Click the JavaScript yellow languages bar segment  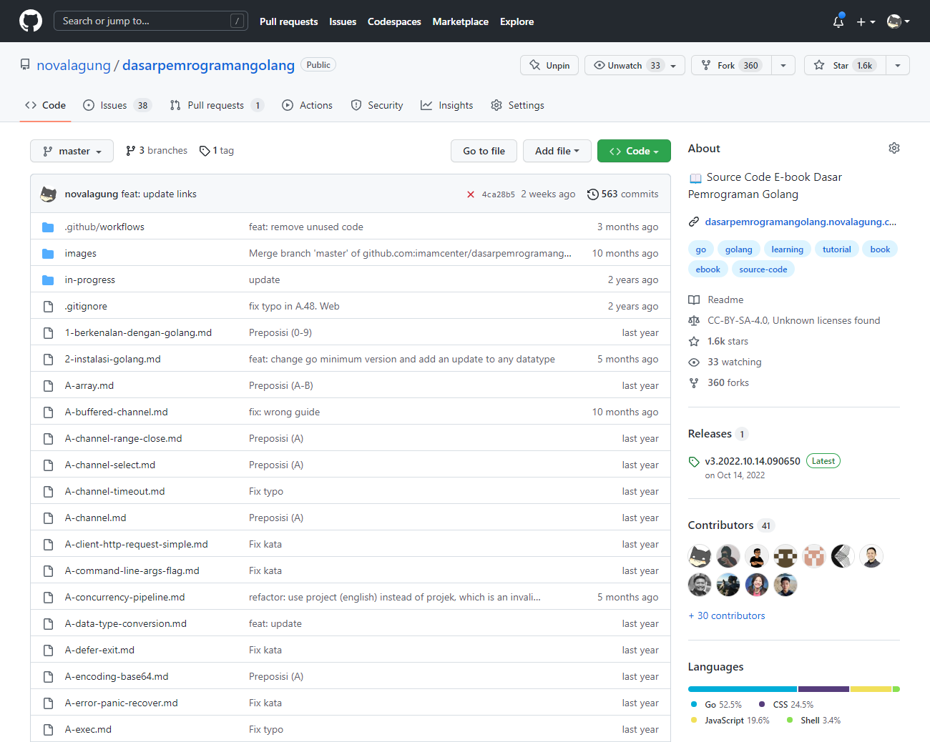point(871,689)
